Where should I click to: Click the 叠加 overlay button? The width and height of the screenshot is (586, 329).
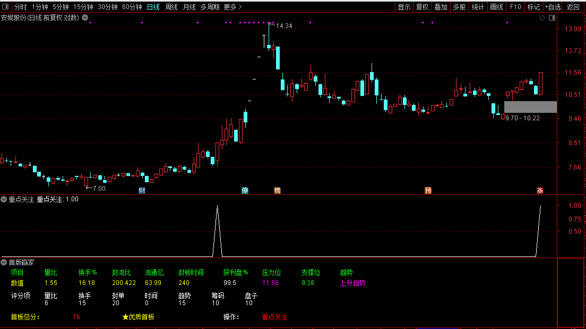point(441,7)
